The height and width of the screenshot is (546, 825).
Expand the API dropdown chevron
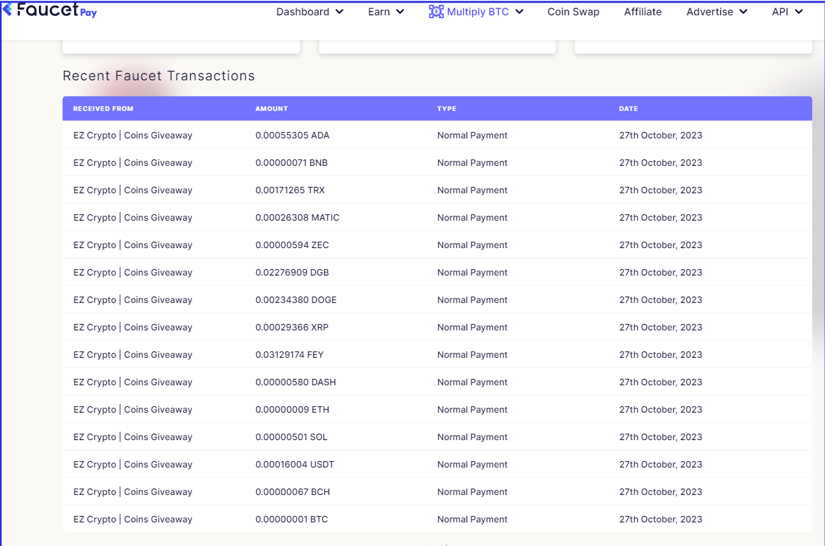798,11
